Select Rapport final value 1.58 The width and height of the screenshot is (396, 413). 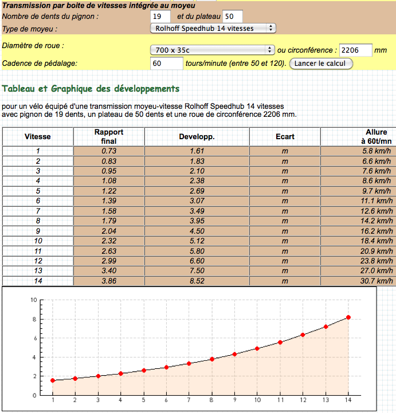109,211
